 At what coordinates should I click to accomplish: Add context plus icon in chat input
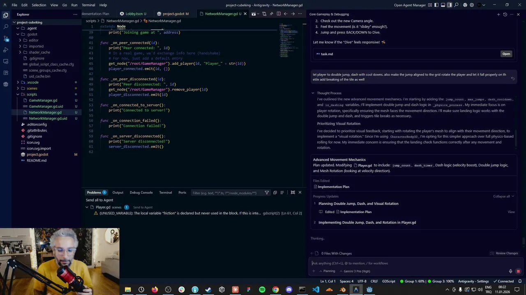pyautogui.click(x=314, y=271)
